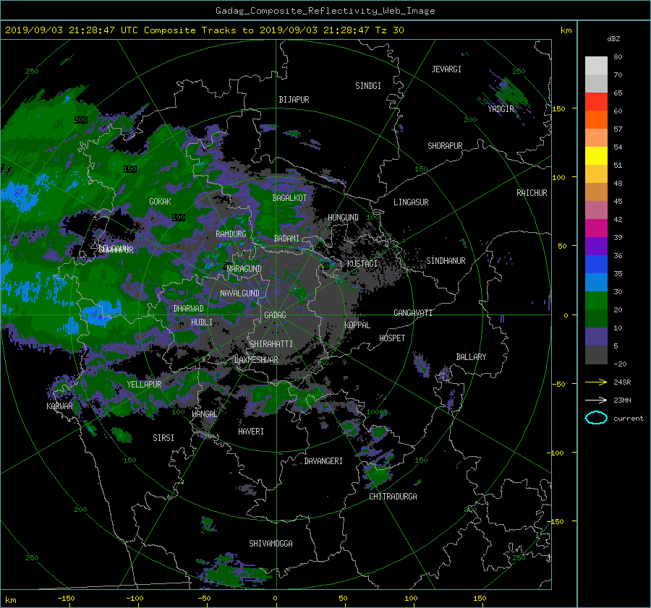
Task: Select the SIRSI label
Action: [x=163, y=438]
